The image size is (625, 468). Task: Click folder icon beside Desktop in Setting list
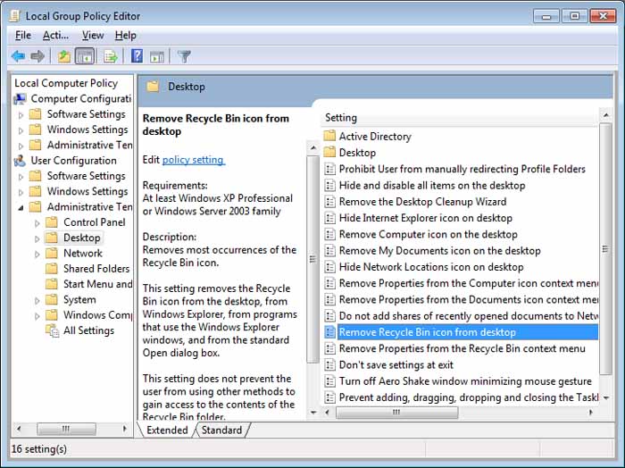click(x=329, y=153)
